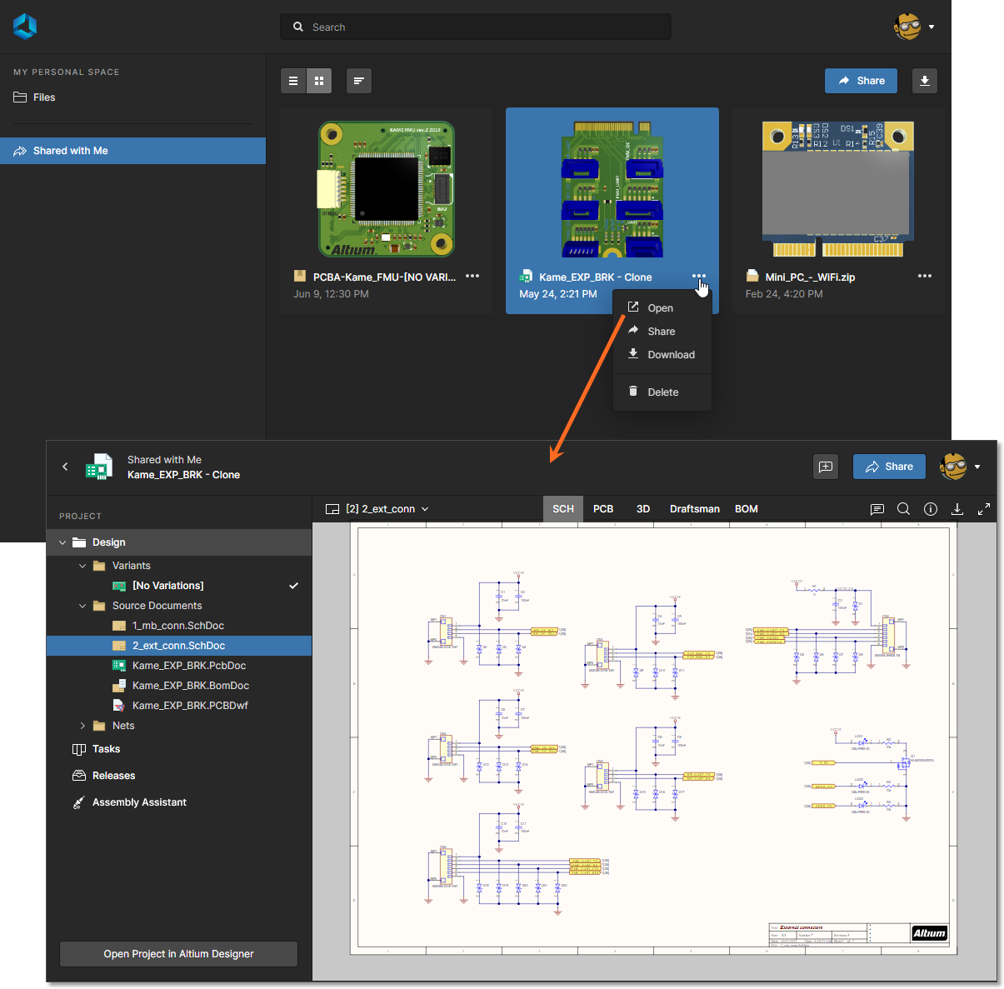Click the Variants folder icon
The image size is (1004, 989).
point(99,566)
